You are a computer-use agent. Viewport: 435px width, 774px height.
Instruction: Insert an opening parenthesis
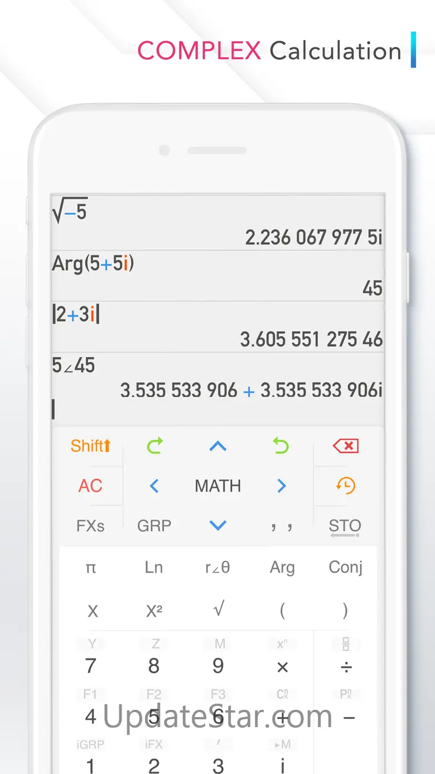(282, 611)
